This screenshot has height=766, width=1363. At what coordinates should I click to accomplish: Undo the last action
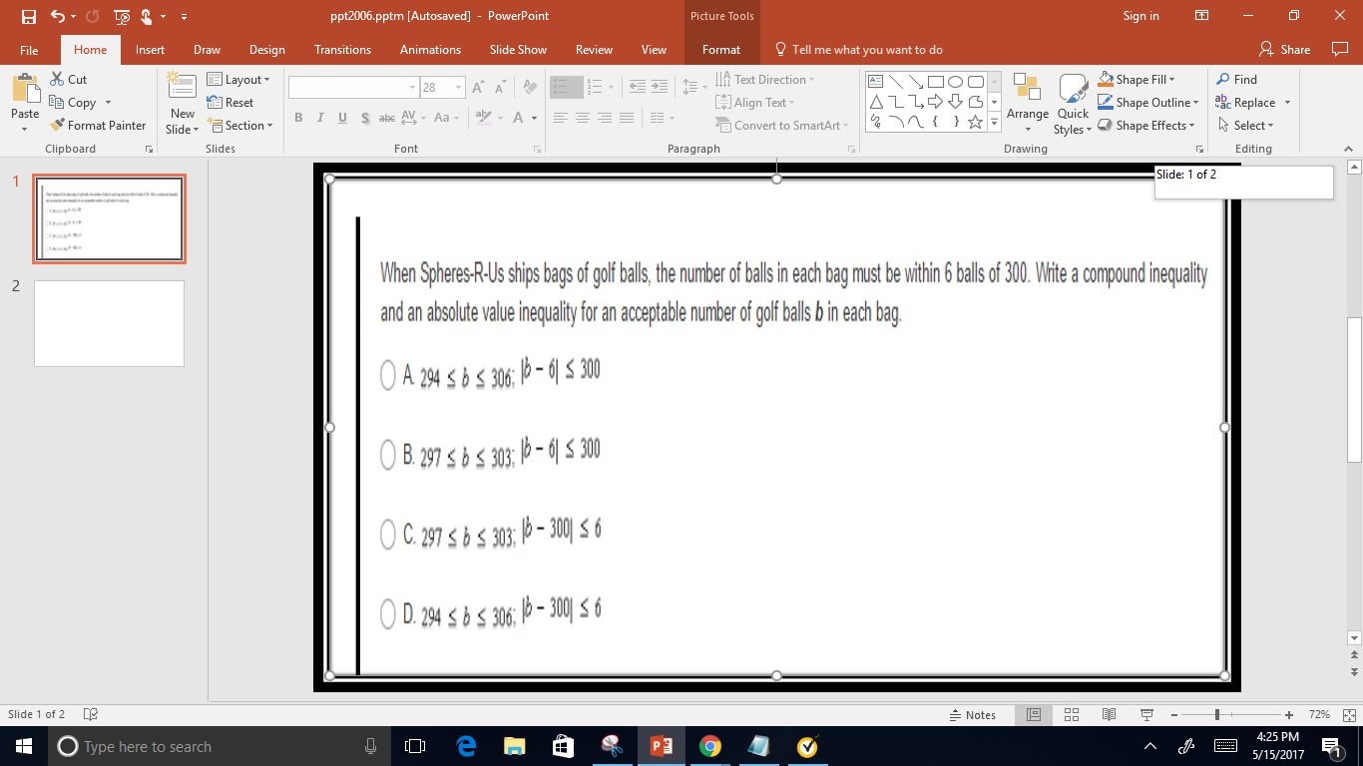click(x=57, y=16)
